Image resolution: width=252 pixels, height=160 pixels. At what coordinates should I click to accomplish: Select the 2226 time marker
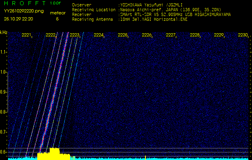pos(147,35)
